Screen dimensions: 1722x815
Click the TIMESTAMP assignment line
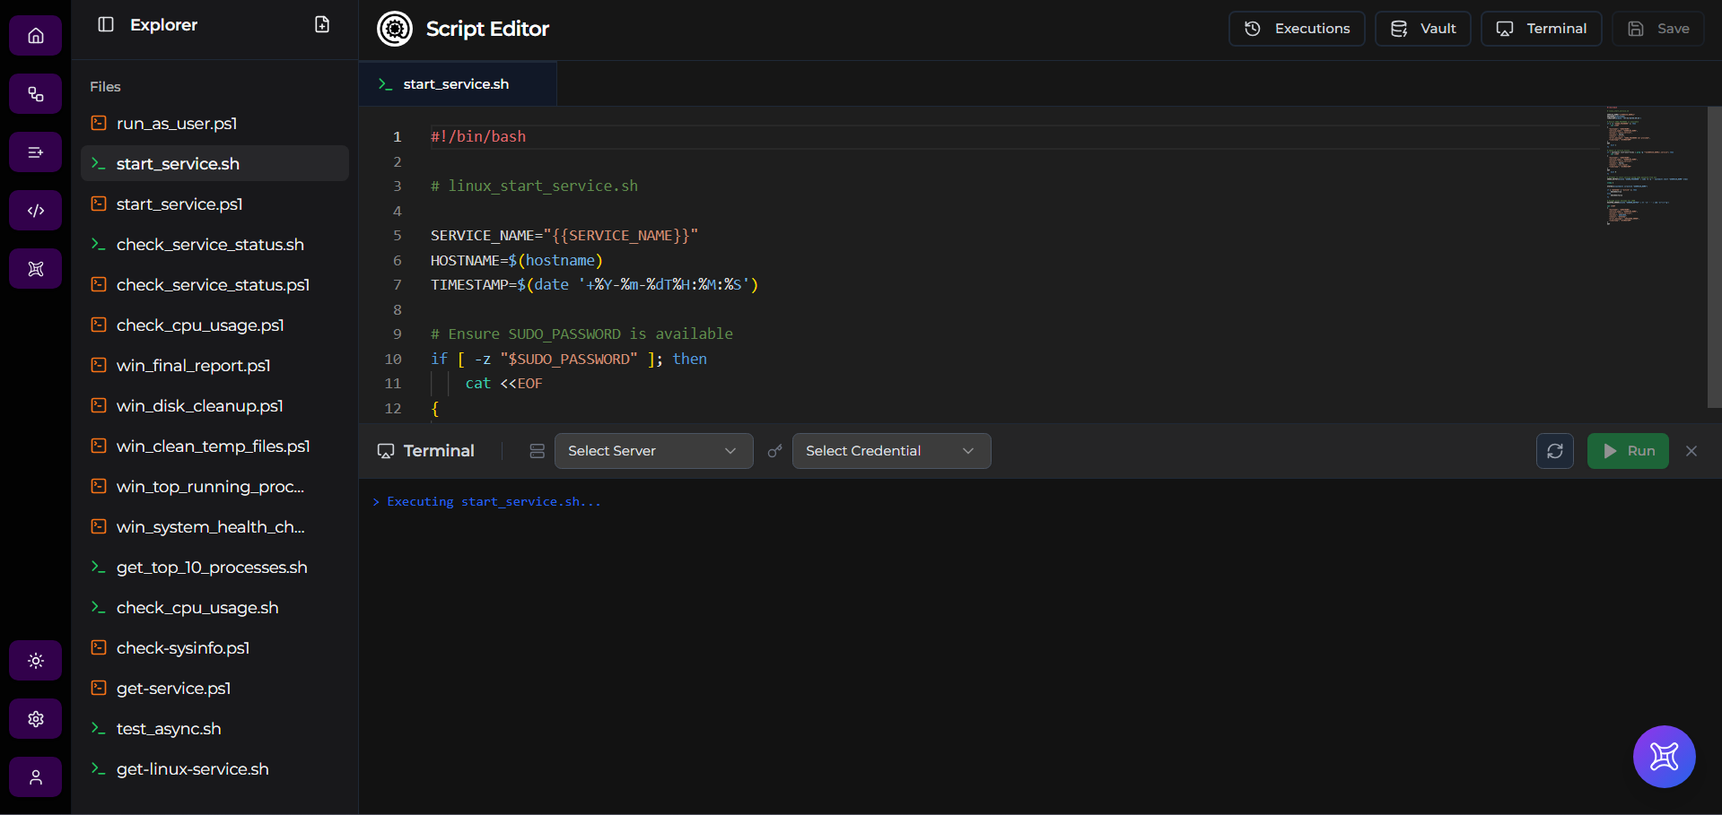coord(594,284)
